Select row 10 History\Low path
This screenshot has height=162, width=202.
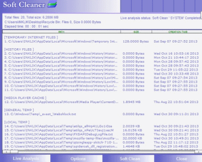(61, 86)
